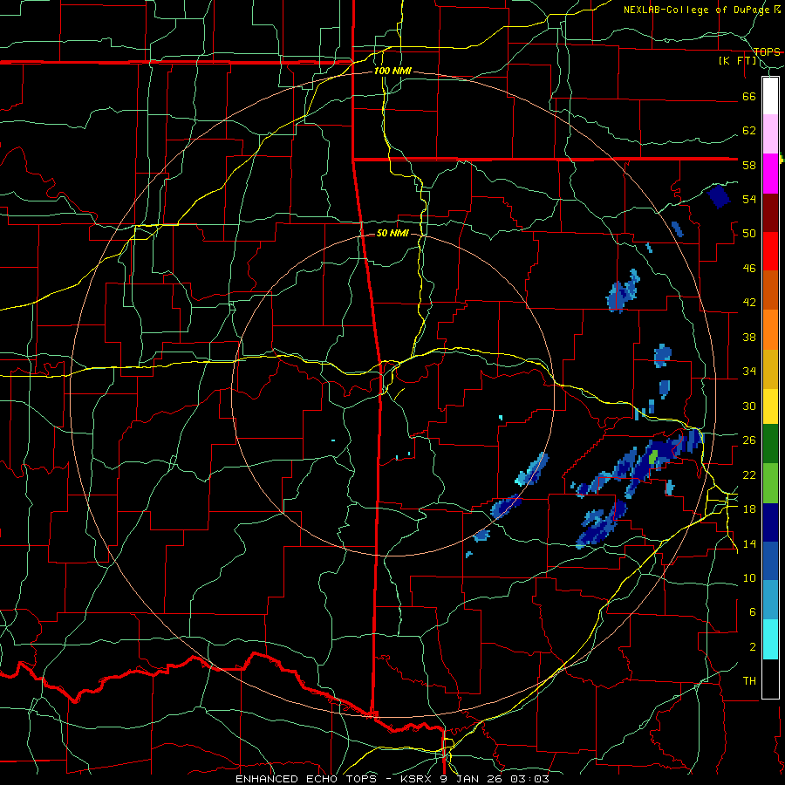The width and height of the screenshot is (785, 785).
Task: Select the light pink legend color band
Action: pyautogui.click(x=770, y=134)
